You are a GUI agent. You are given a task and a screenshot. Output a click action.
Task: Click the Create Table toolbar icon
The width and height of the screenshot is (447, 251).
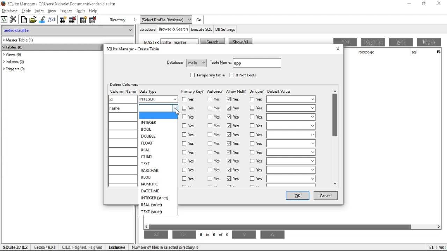63,20
